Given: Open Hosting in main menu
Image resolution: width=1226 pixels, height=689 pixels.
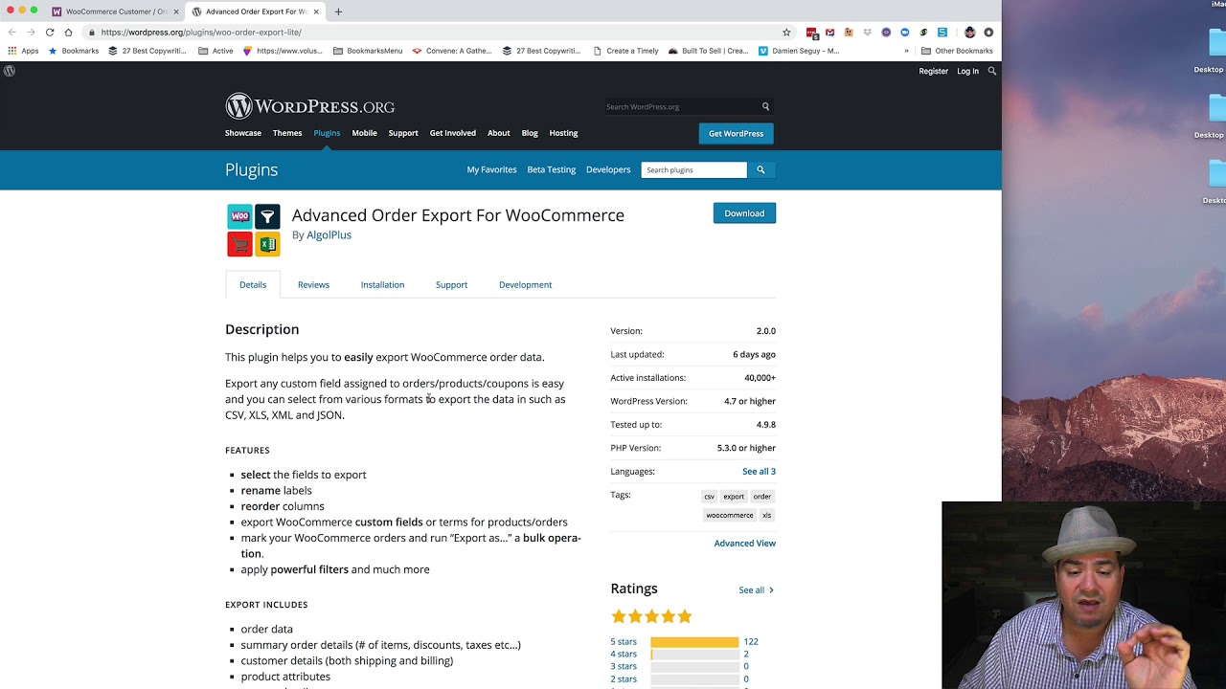Looking at the screenshot, I should (x=563, y=133).
